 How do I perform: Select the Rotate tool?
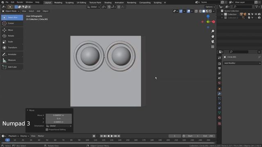(x=12, y=36)
